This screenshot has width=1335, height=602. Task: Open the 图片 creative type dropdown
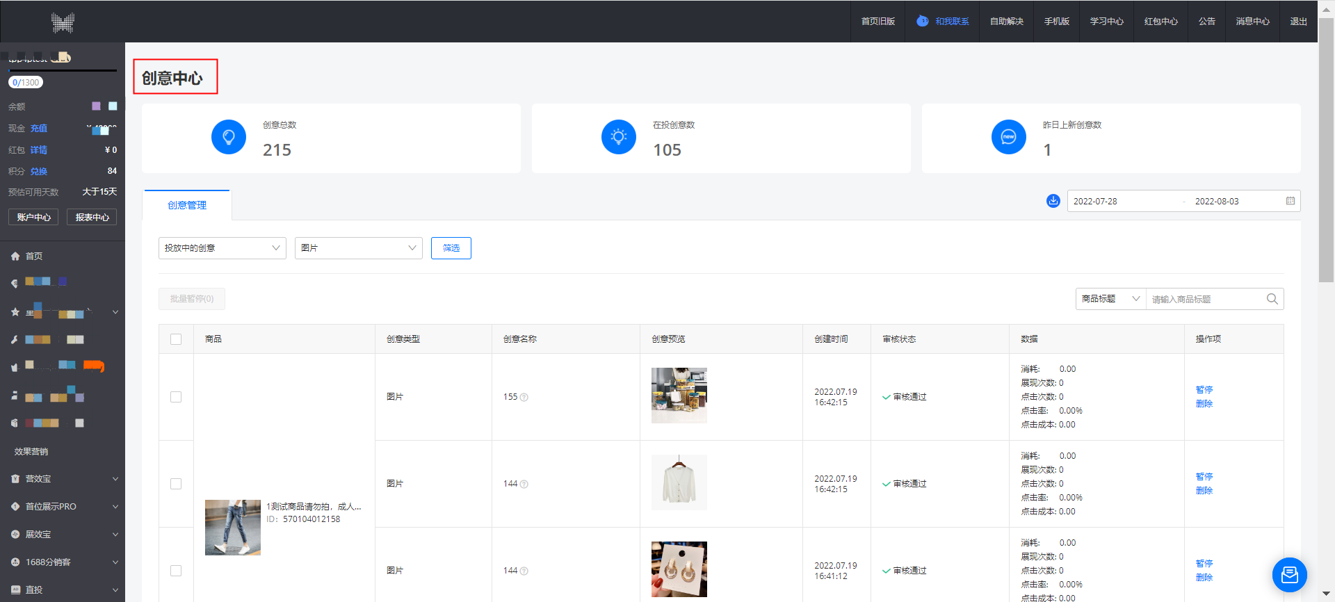(x=358, y=248)
